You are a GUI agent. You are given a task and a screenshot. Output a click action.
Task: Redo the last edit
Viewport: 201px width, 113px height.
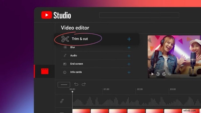84,84
